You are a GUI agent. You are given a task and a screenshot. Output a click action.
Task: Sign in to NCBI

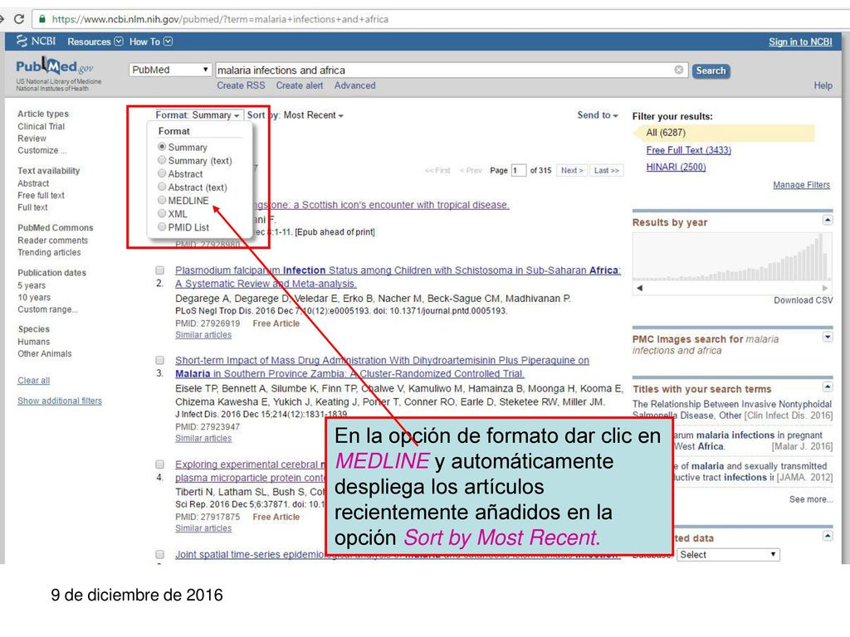800,41
